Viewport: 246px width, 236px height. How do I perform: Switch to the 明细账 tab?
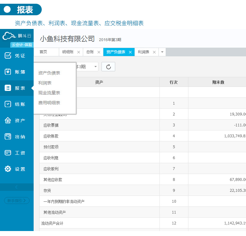68,52
